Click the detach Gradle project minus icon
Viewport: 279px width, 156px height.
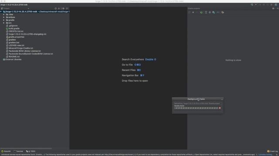(197, 13)
